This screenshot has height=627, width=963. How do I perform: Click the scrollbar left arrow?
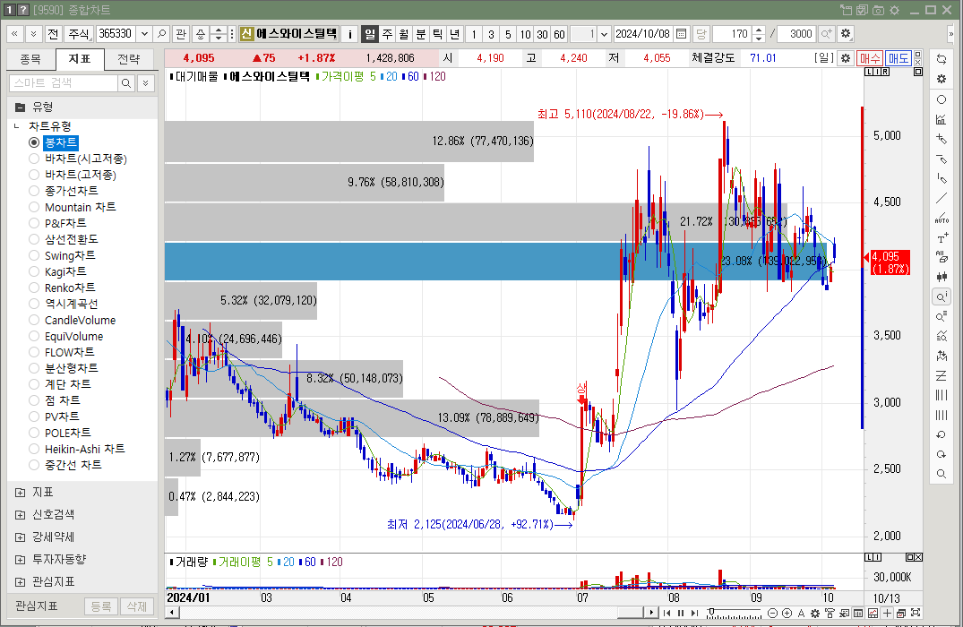pyautogui.click(x=173, y=613)
